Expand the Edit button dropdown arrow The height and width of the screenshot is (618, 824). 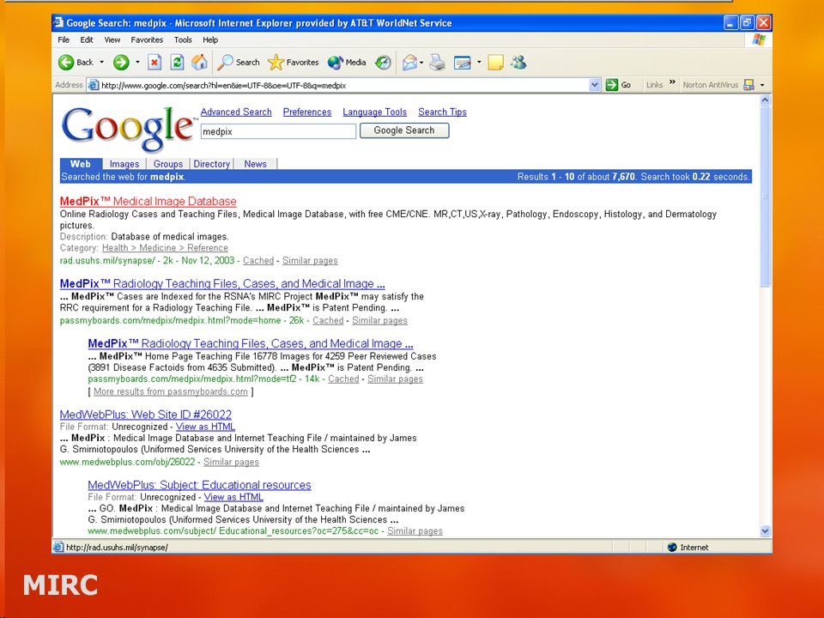pyautogui.click(x=479, y=62)
